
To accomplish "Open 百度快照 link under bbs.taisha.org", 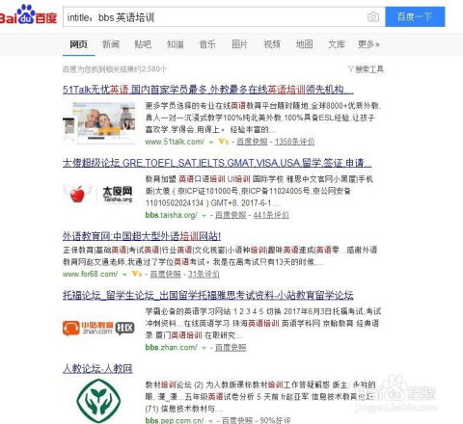I will [x=231, y=215].
